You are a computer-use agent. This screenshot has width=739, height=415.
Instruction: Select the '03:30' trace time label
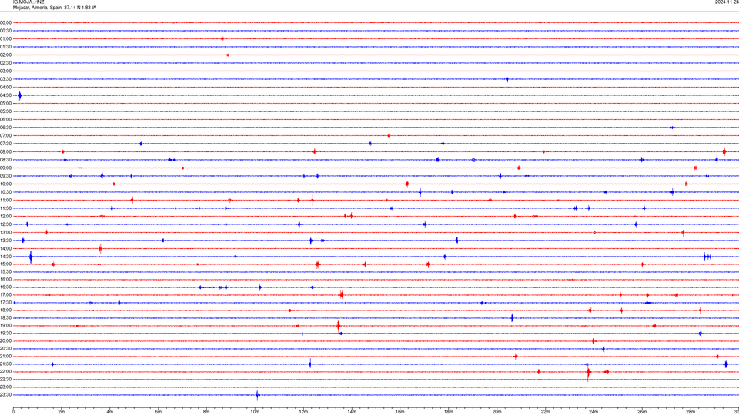[x=5, y=79]
